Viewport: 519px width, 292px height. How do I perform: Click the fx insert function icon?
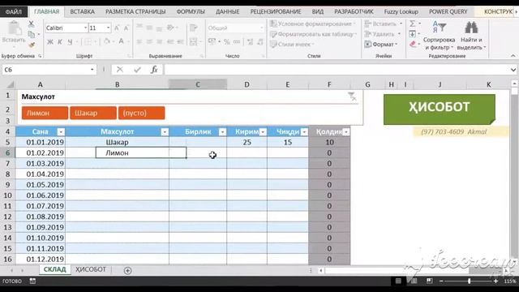point(154,70)
